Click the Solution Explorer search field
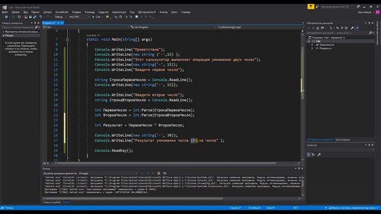The height and width of the screenshot is (214, 381). tap(338, 33)
